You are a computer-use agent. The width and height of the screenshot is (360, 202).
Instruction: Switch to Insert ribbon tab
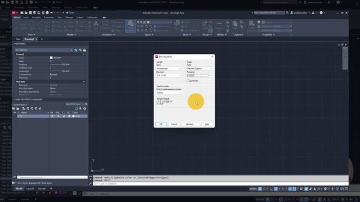click(x=26, y=17)
